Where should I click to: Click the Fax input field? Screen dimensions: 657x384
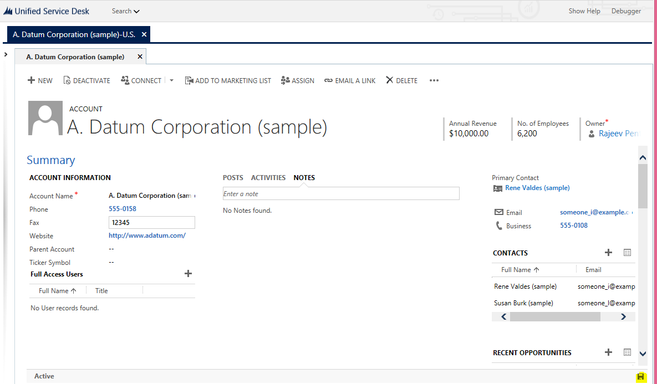[151, 223]
